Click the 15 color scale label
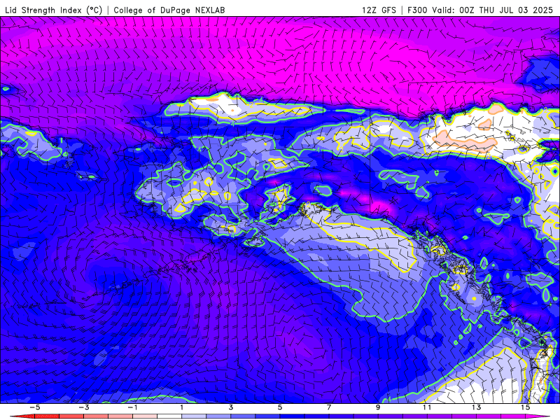This screenshot has height=420, width=560. 525,407
